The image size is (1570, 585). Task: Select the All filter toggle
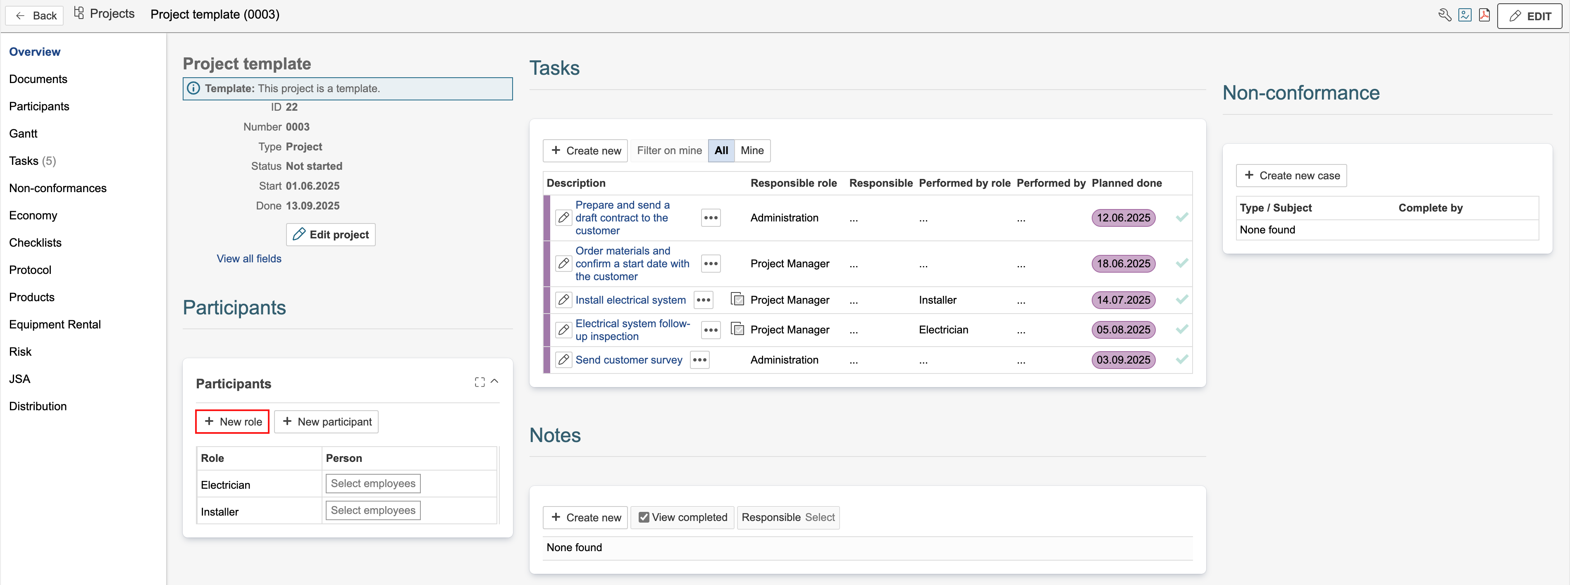tap(721, 150)
